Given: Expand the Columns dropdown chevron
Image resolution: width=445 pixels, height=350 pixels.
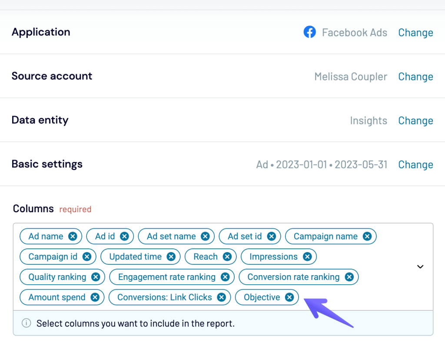Looking at the screenshot, I should 420,267.
